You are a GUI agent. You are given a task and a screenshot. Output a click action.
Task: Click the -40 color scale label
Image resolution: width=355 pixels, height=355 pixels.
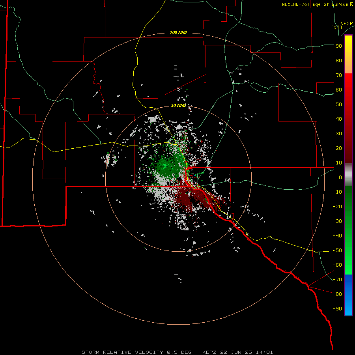[x=337, y=236]
